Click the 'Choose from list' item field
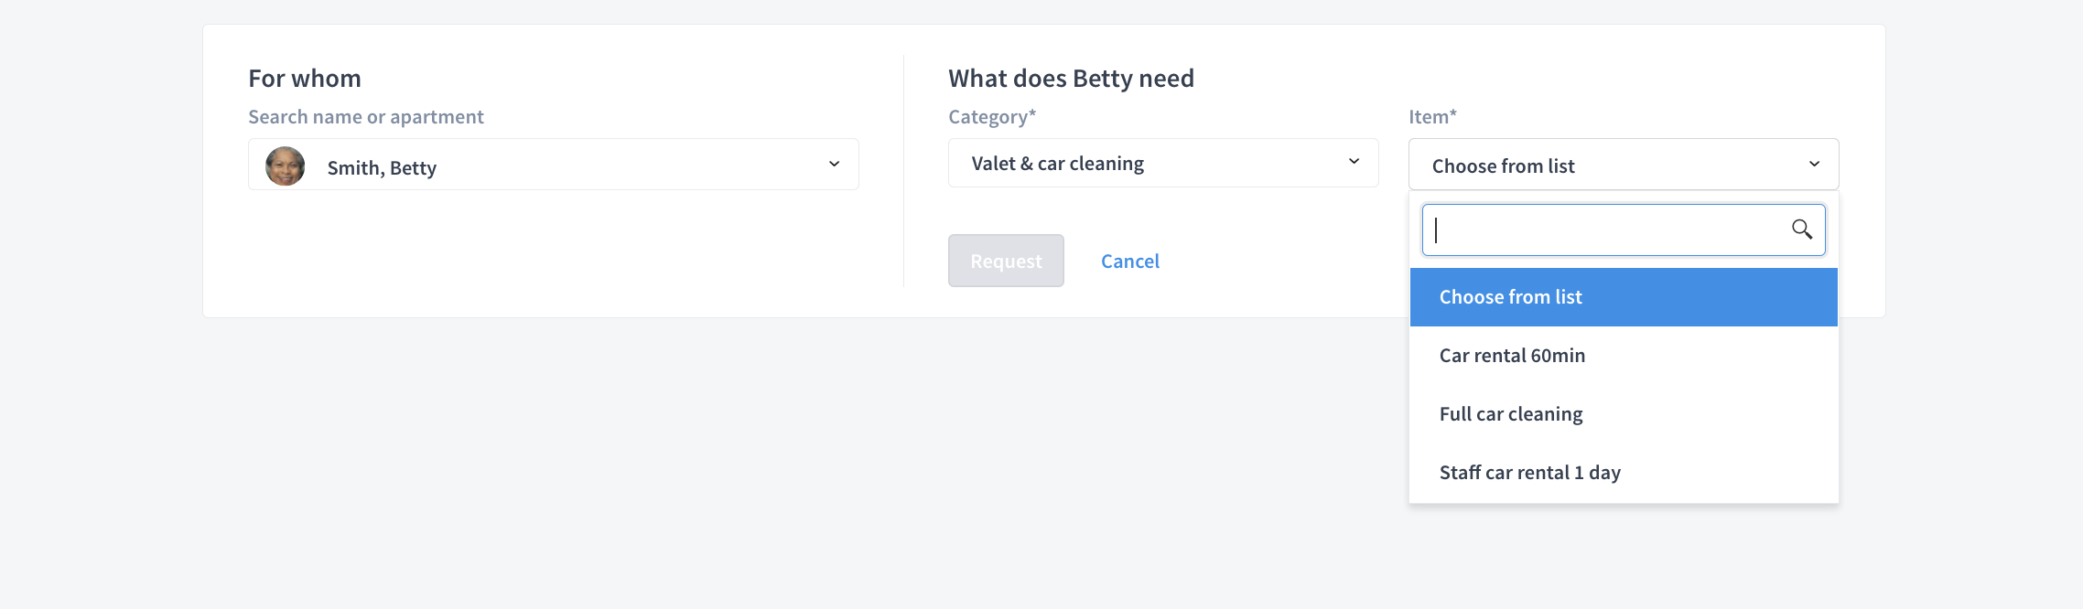This screenshot has height=609, width=2083. tap(1624, 165)
